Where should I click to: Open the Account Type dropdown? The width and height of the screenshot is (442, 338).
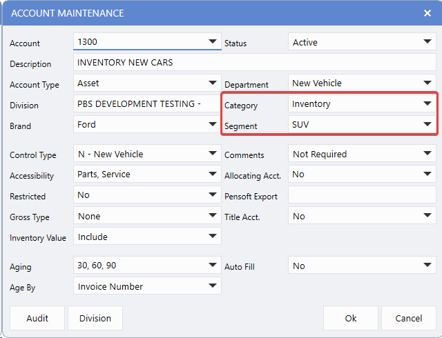(x=213, y=83)
